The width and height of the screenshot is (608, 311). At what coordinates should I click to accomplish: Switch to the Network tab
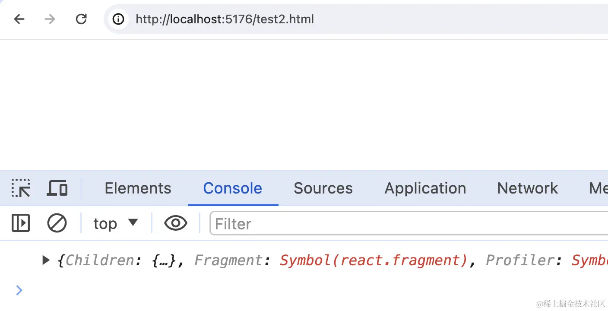tap(527, 188)
